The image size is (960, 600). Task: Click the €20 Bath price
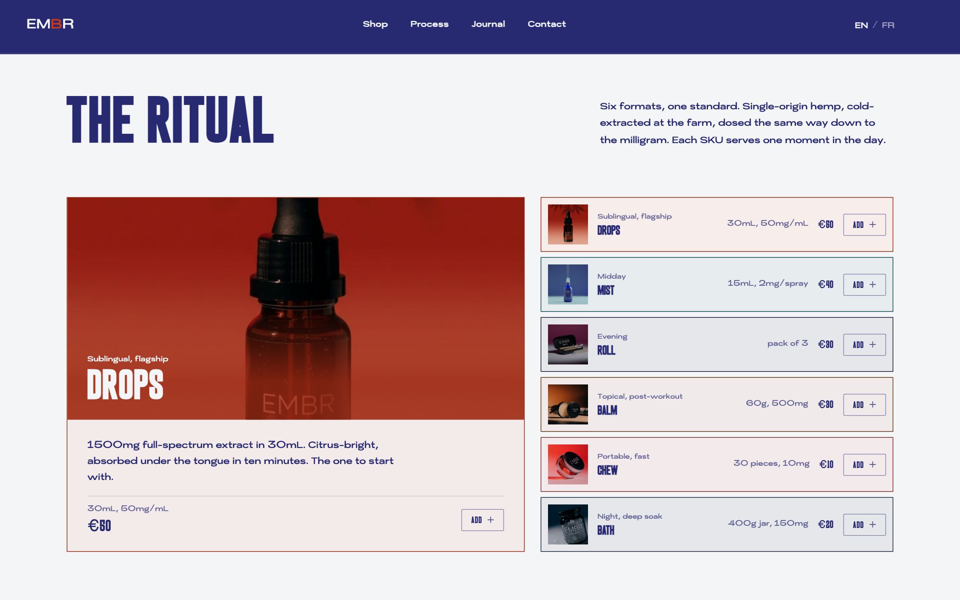826,524
